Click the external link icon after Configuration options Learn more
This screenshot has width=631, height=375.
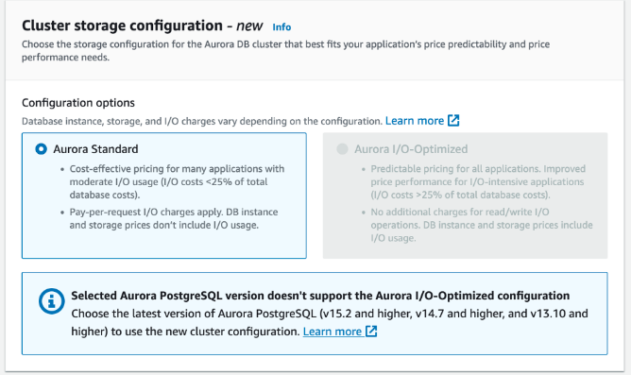[453, 120]
